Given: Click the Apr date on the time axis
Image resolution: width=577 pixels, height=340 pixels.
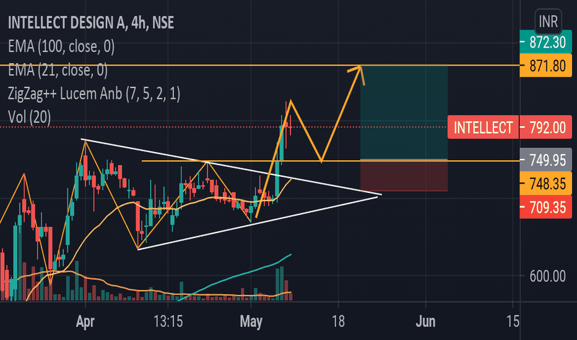Looking at the screenshot, I should (85, 321).
